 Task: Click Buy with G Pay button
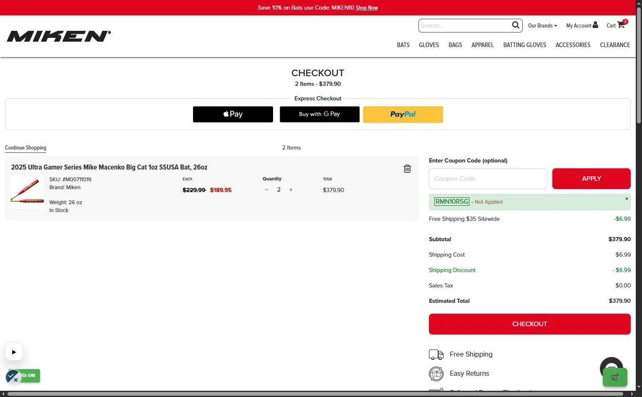click(320, 114)
